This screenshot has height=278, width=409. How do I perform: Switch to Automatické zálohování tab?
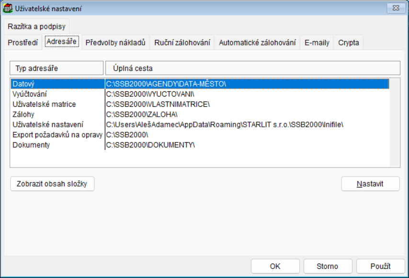tap(257, 43)
